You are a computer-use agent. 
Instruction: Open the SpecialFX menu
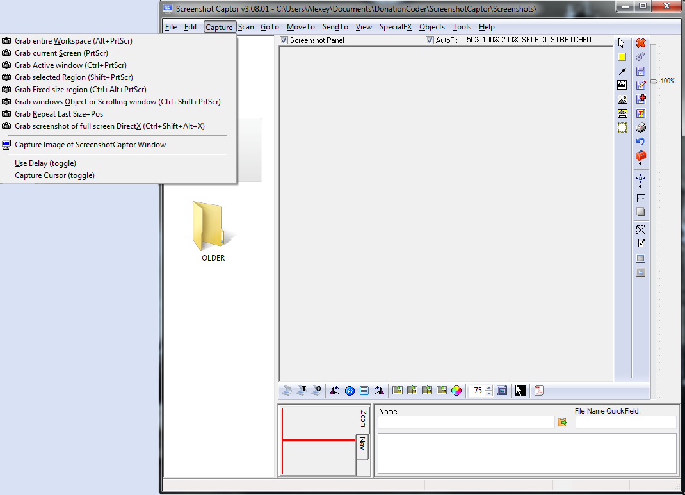(x=396, y=27)
